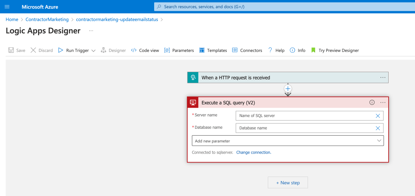Open ellipsis menu on Execute a SQL query action
The image size is (415, 196).
383,102
